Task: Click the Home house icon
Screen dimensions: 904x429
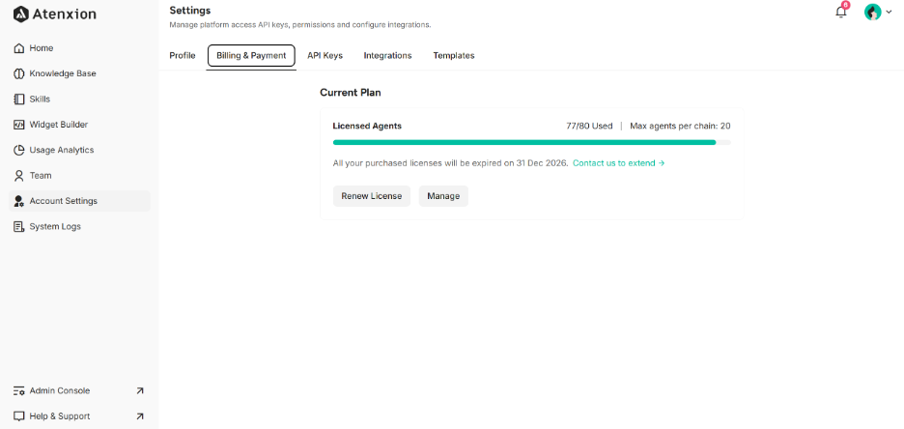Action: click(19, 48)
